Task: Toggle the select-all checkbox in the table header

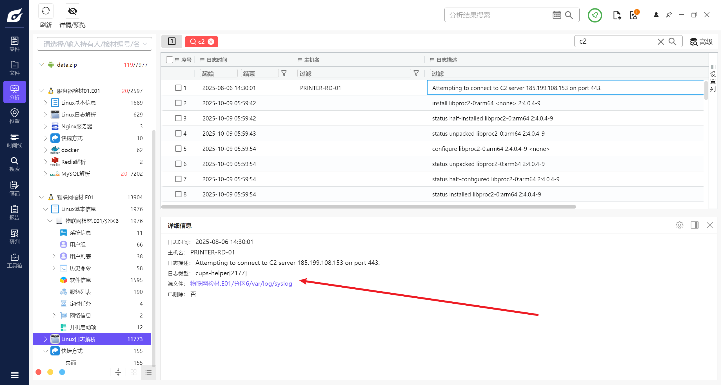Action: point(169,60)
